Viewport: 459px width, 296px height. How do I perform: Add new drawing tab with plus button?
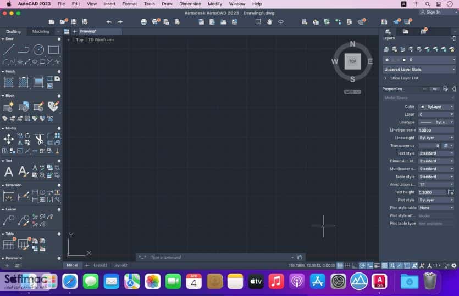tap(74, 31)
